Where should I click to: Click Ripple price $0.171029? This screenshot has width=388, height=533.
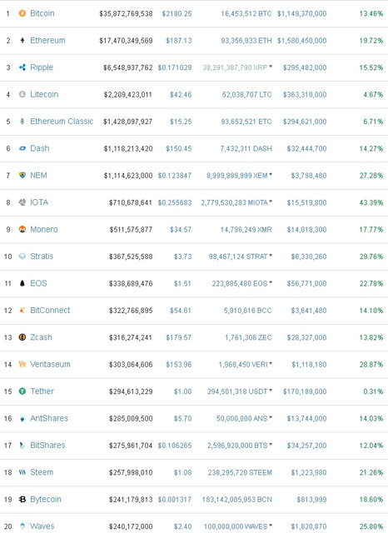point(175,67)
